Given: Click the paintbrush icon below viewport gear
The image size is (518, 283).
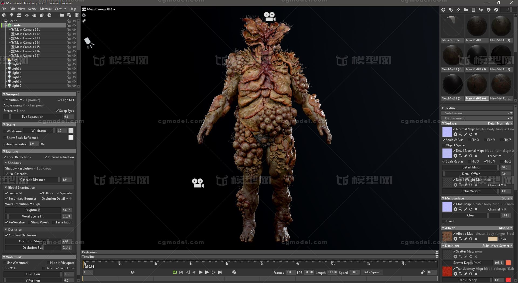Looking at the screenshot, I should pyautogui.click(x=84, y=21).
